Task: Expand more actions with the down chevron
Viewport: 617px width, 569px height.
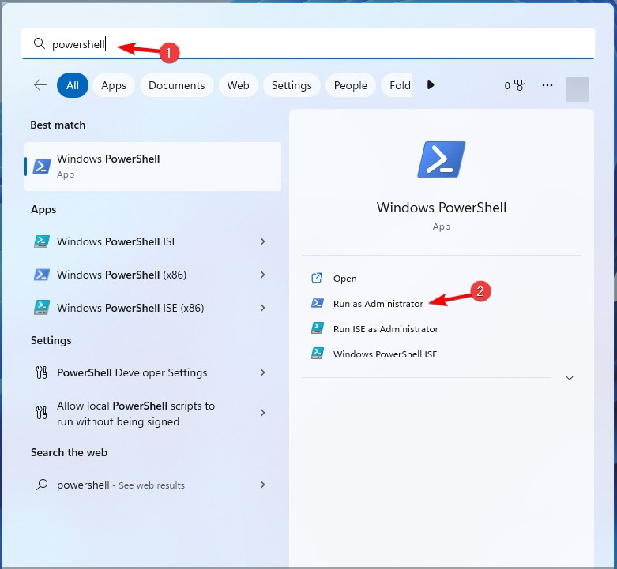Action: (570, 378)
